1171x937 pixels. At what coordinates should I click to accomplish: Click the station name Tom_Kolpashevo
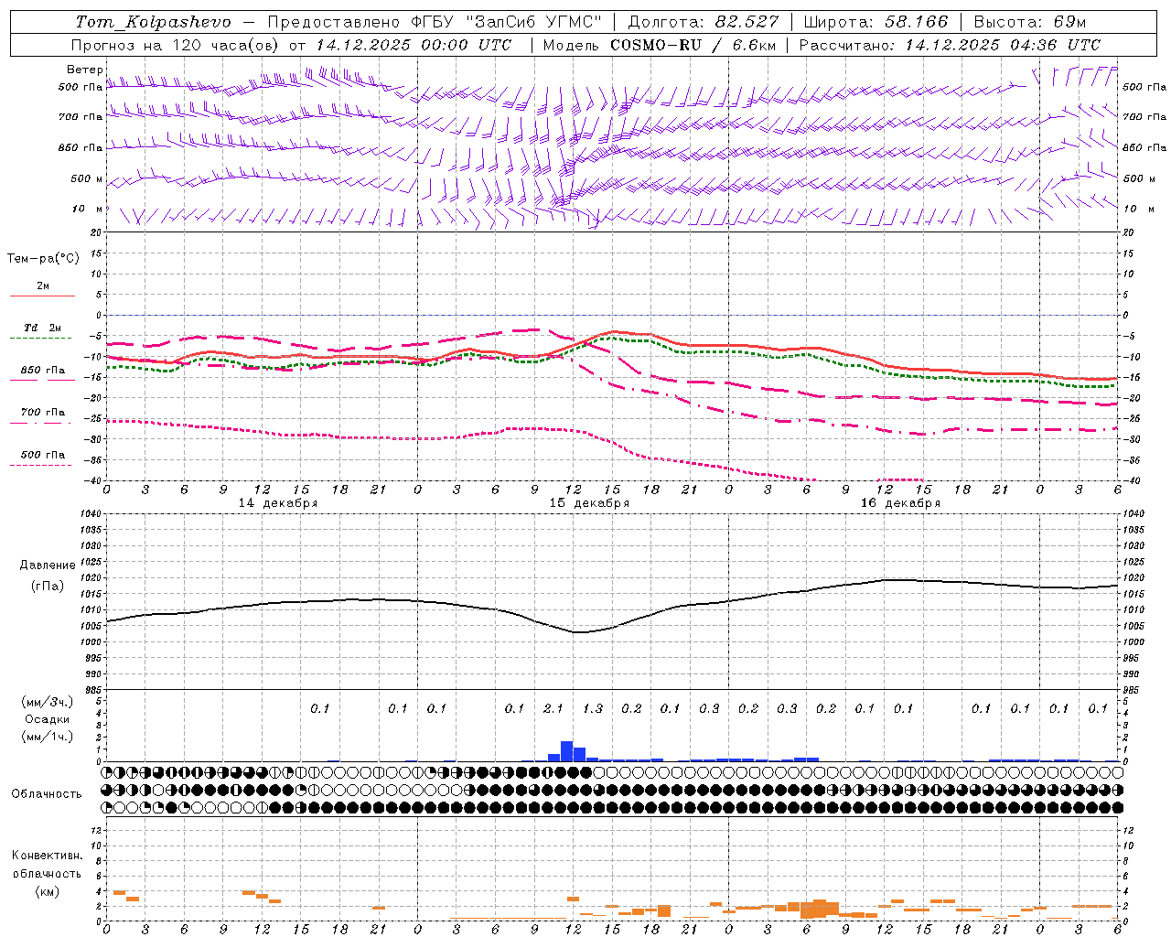point(153,22)
